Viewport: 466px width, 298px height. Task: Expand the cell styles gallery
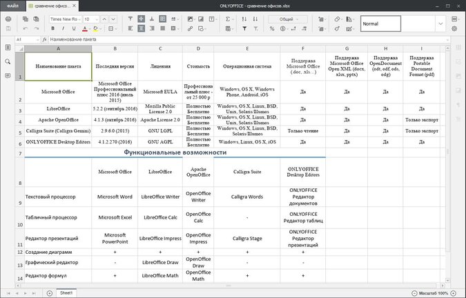pyautogui.click(x=440, y=23)
